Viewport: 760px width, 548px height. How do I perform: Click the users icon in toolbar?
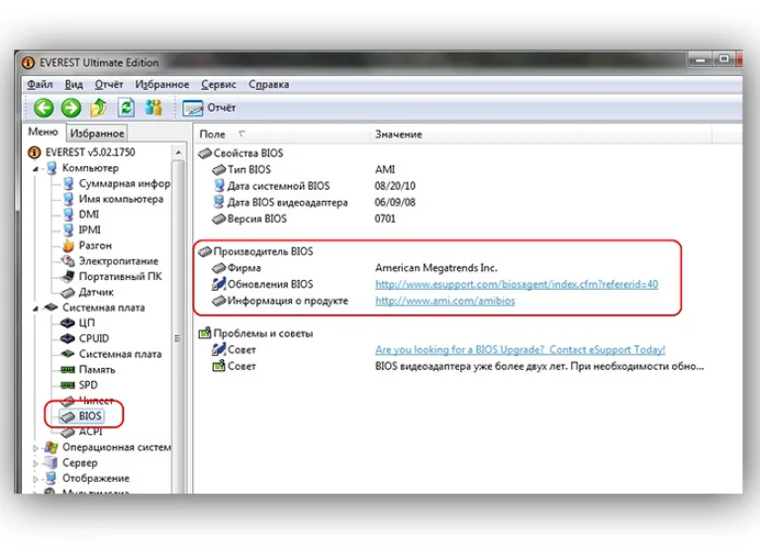[x=153, y=108]
